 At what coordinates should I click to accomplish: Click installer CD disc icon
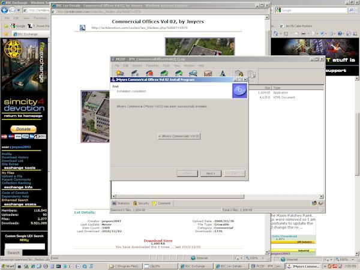coord(239,91)
